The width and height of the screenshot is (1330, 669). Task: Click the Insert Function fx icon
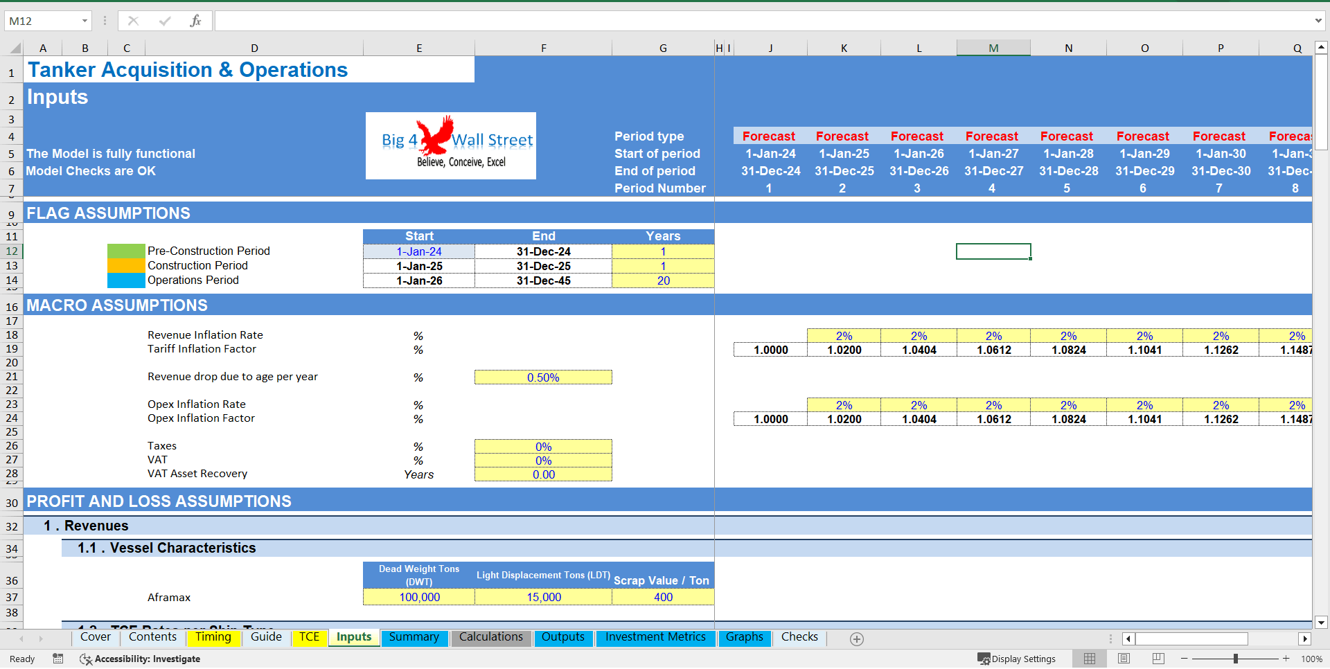pos(195,21)
